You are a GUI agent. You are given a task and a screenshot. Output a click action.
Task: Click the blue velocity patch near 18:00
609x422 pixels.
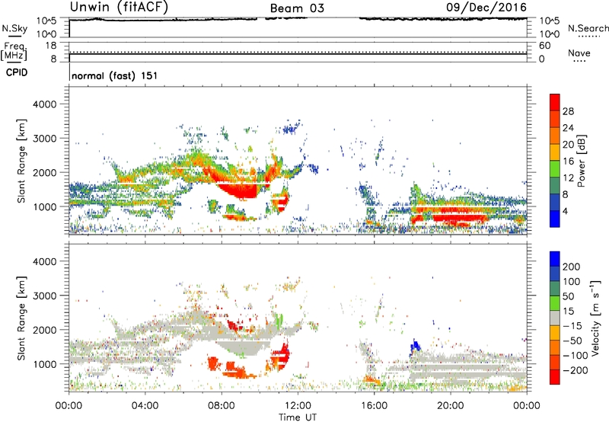[x=415, y=347]
